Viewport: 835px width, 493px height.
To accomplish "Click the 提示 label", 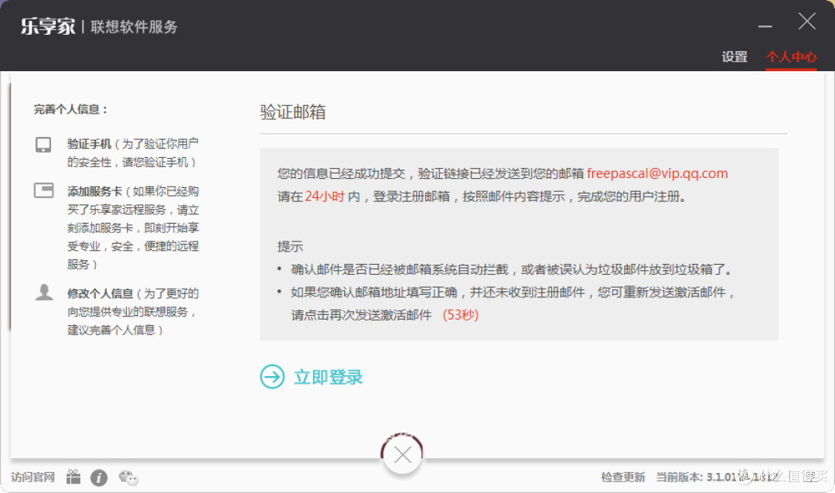I will [290, 246].
